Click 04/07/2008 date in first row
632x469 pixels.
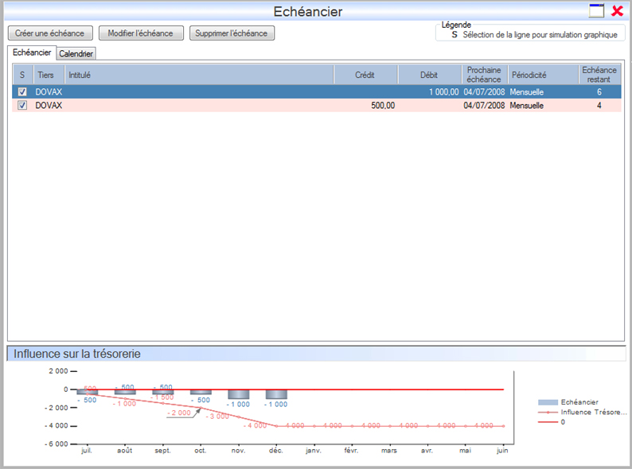(484, 91)
